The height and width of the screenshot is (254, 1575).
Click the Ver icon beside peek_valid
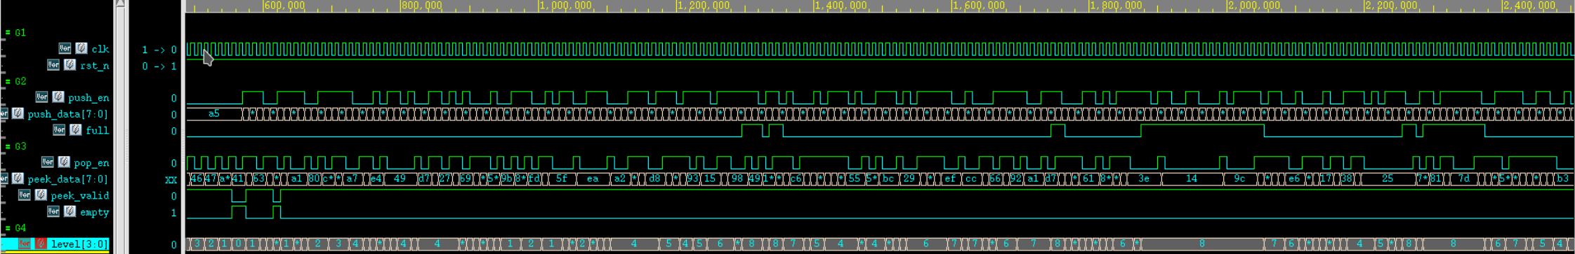[24, 195]
